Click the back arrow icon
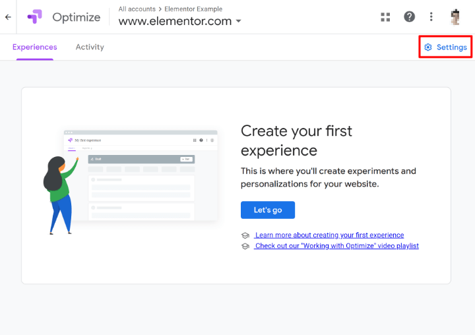 8,17
